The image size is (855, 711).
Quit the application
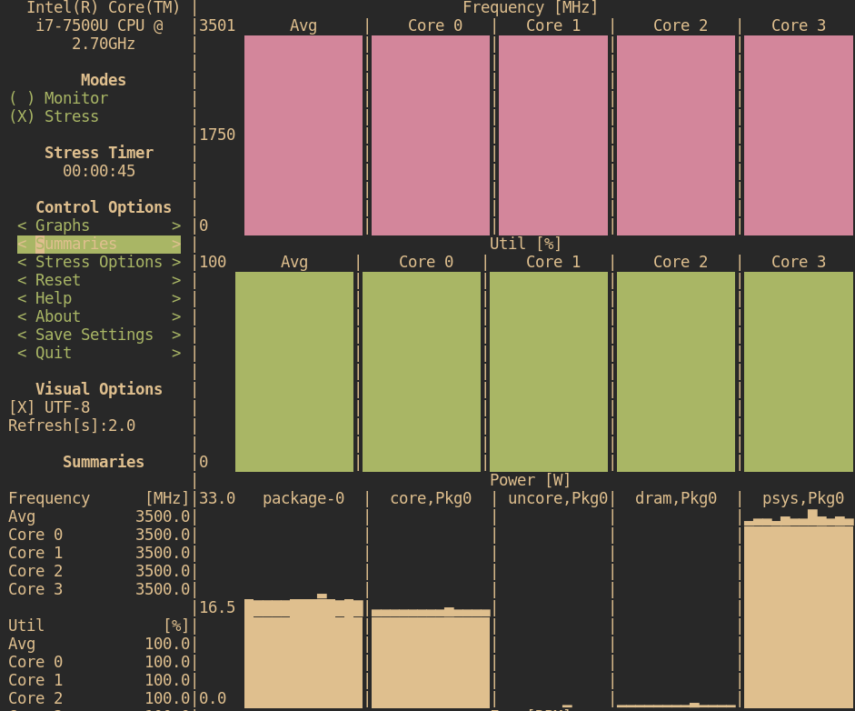point(99,353)
